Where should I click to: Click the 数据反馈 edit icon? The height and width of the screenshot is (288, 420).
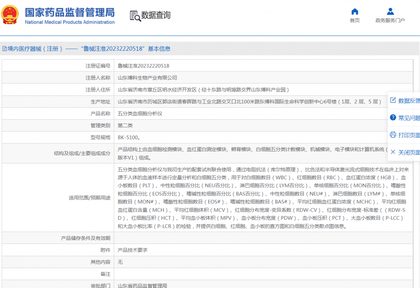coord(393,100)
